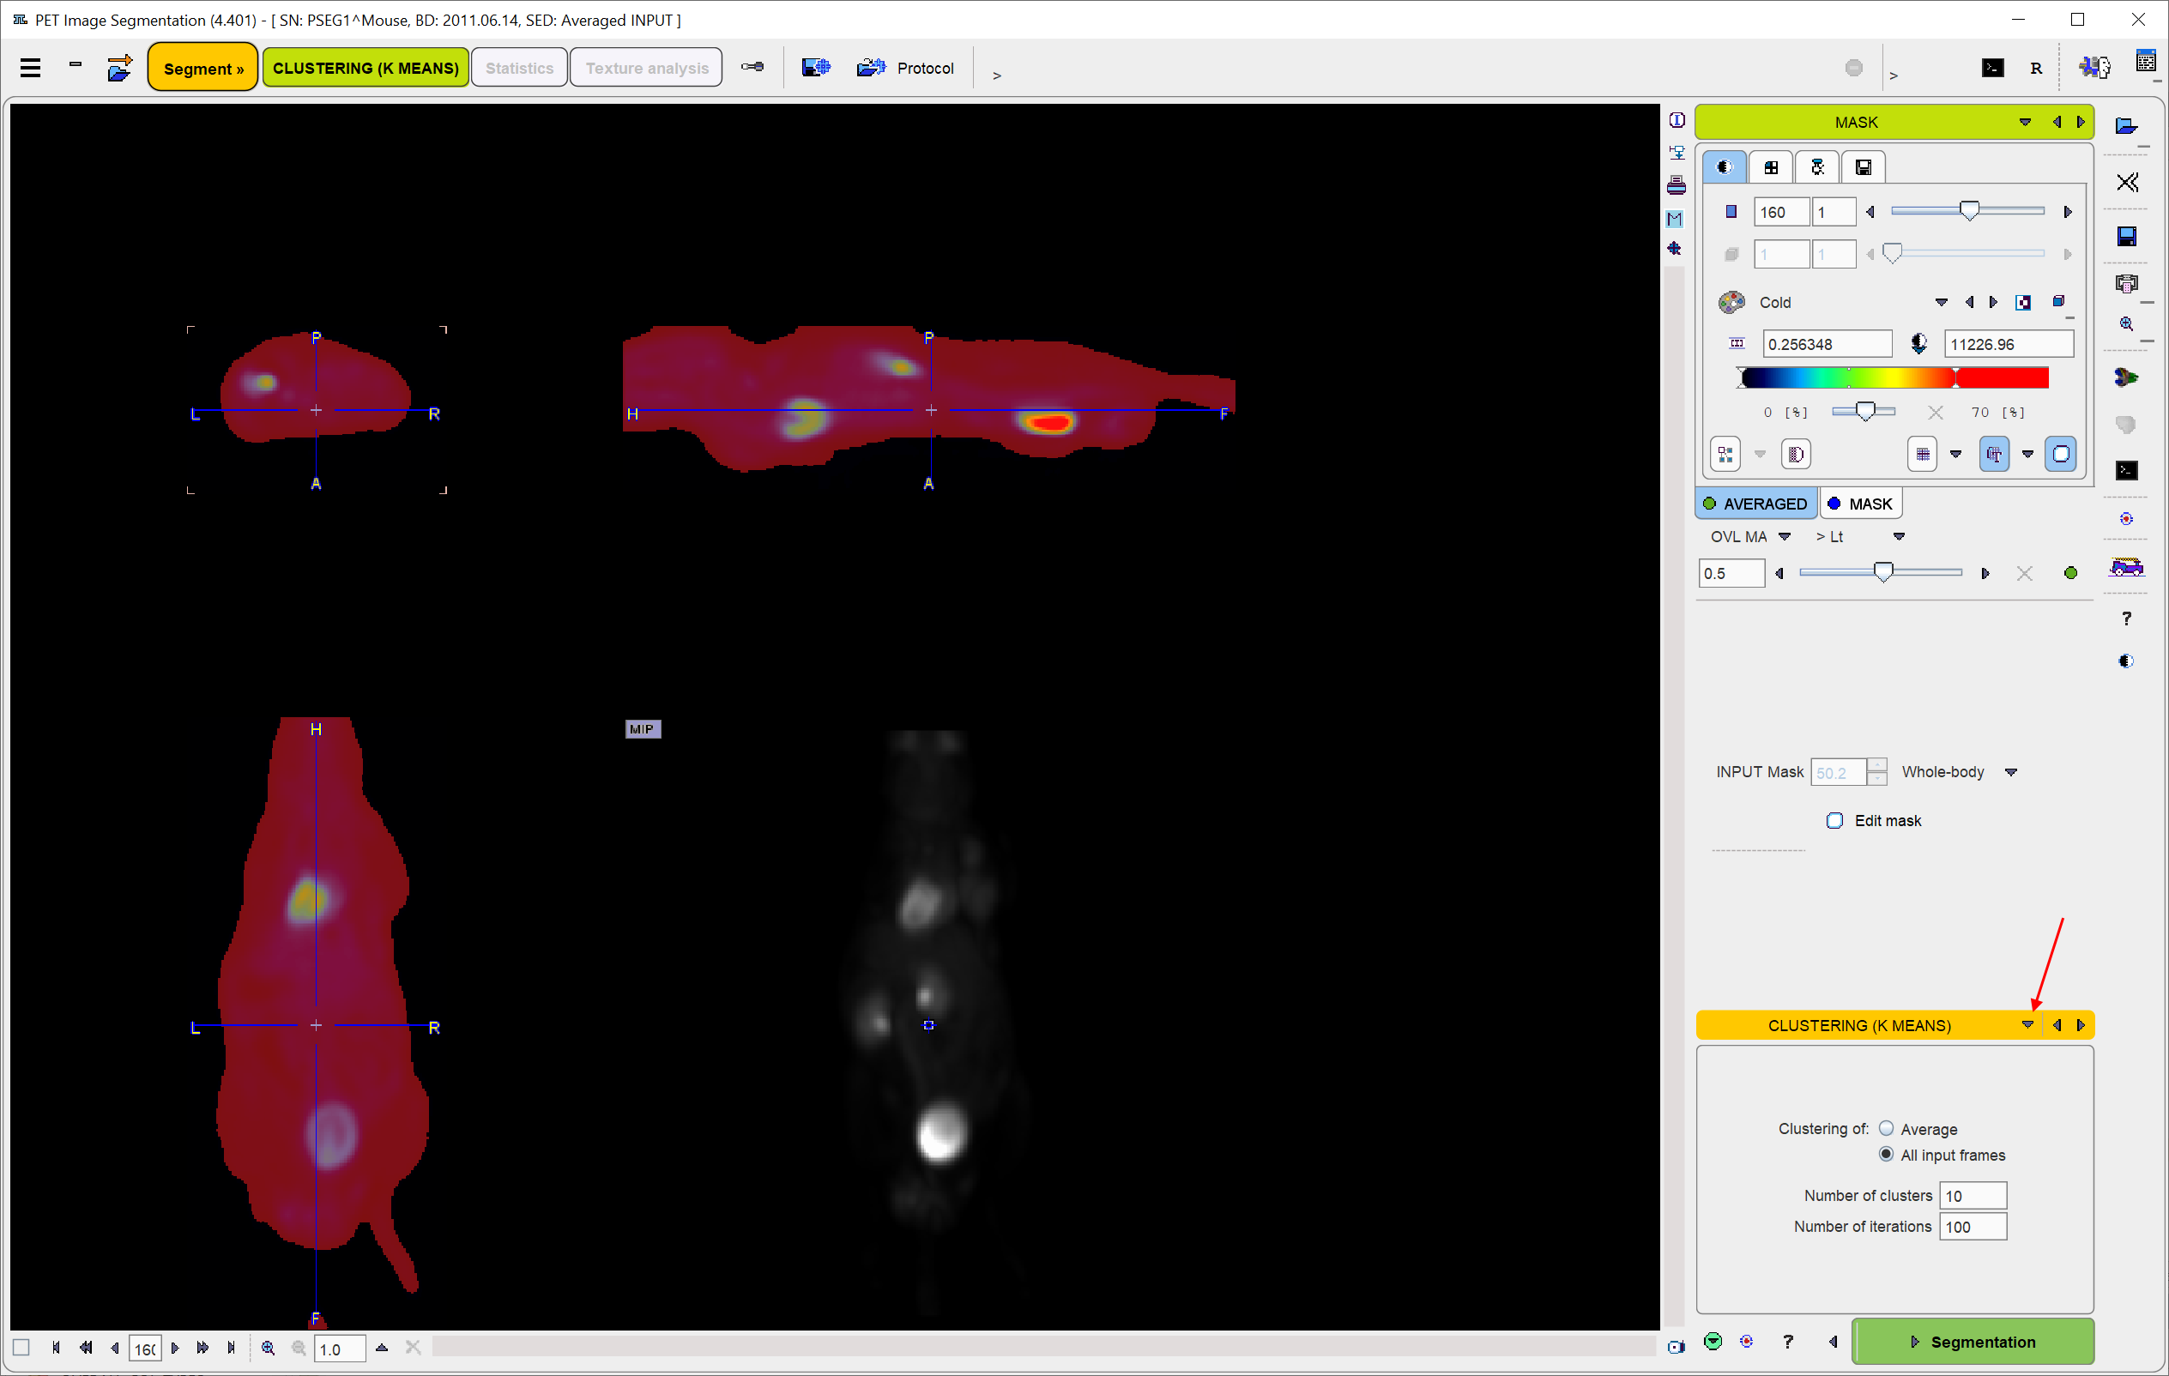Click the green down-arrow icon near Segmentation

click(1713, 1342)
